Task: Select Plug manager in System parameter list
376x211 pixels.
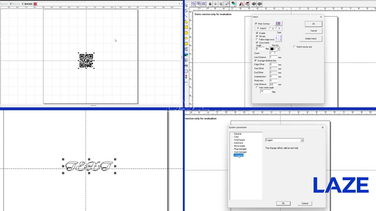Action: coord(240,149)
